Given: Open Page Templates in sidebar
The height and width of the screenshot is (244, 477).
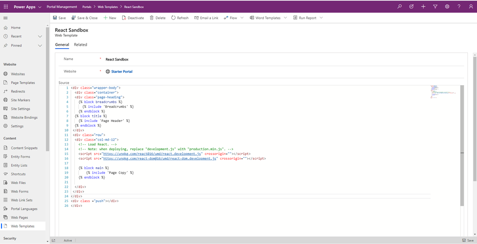Looking at the screenshot, I should click(23, 82).
